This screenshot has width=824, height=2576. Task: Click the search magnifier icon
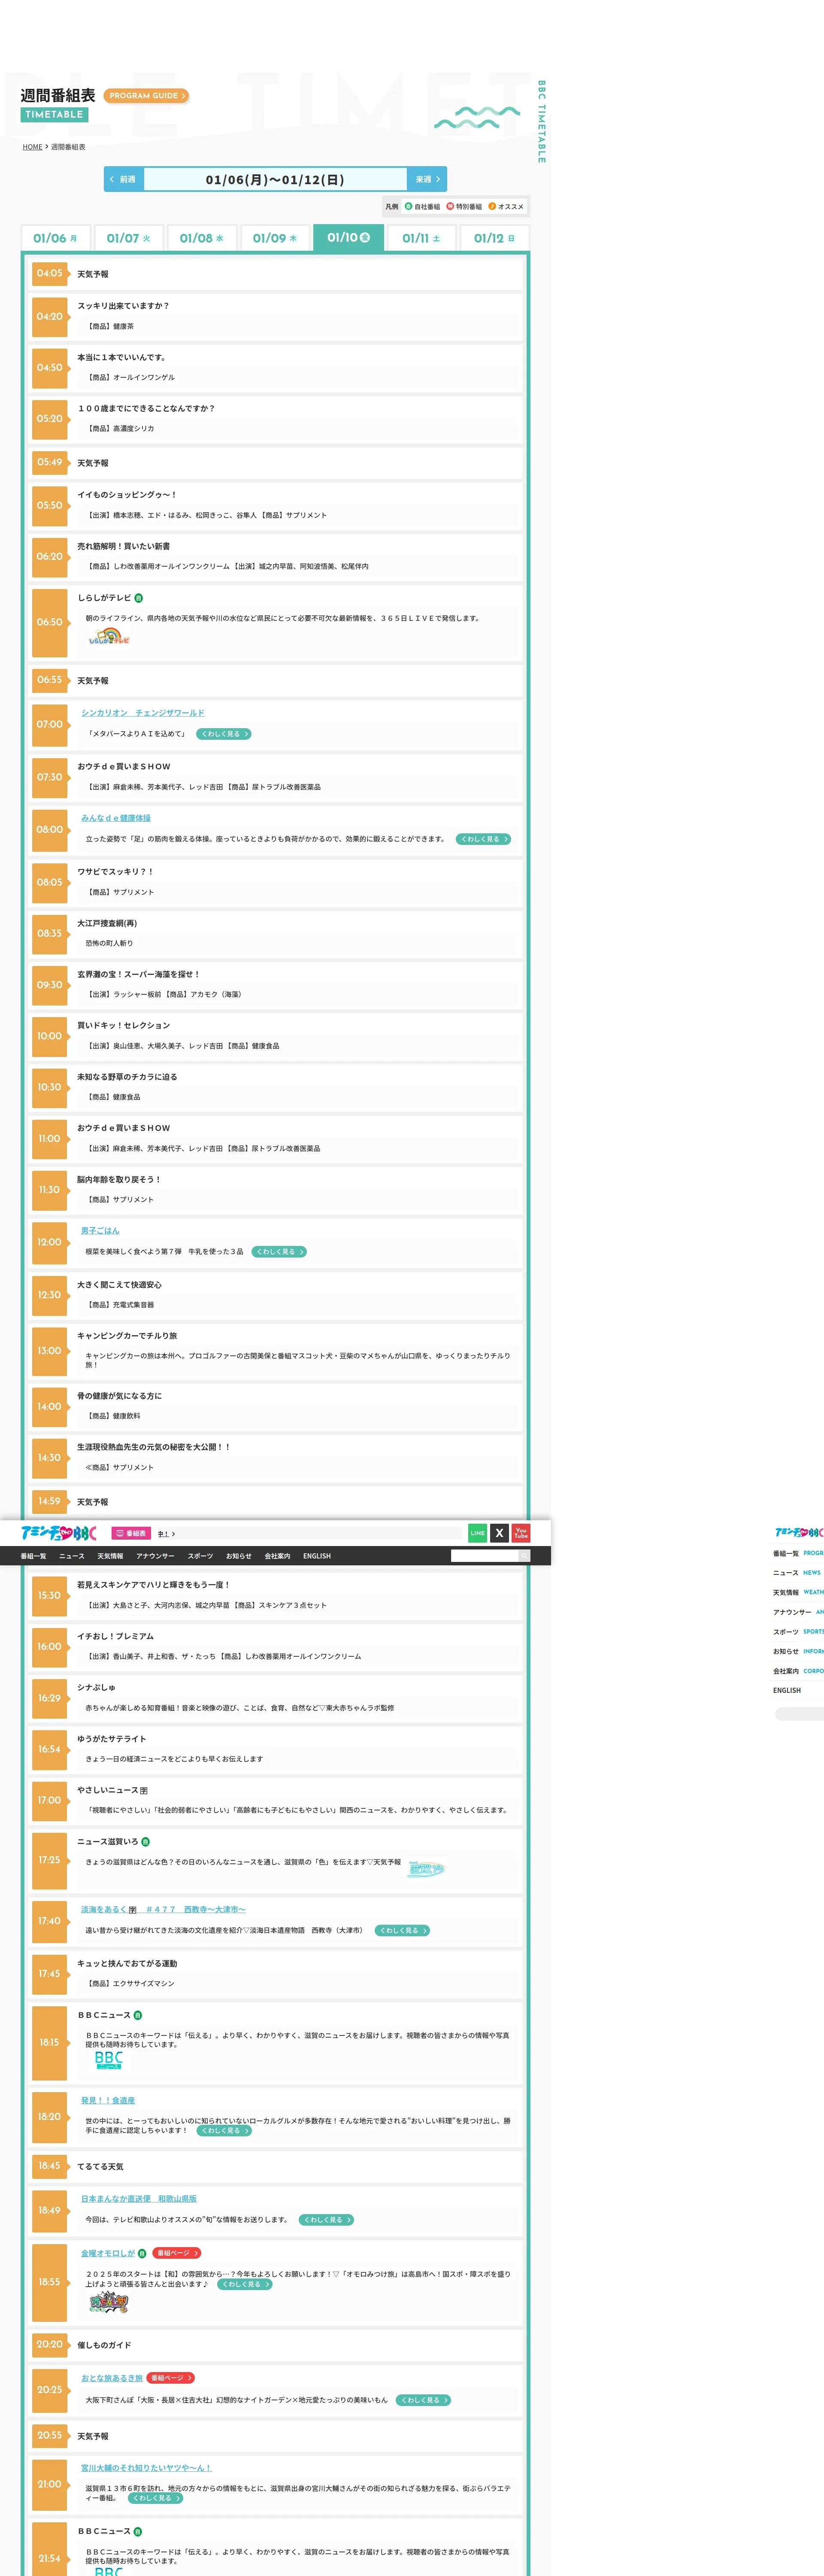click(523, 1555)
